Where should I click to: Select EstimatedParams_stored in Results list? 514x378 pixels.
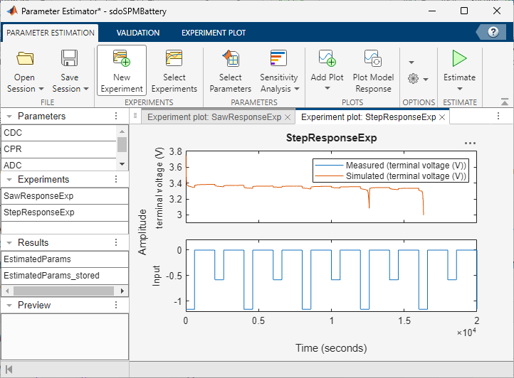pyautogui.click(x=51, y=276)
